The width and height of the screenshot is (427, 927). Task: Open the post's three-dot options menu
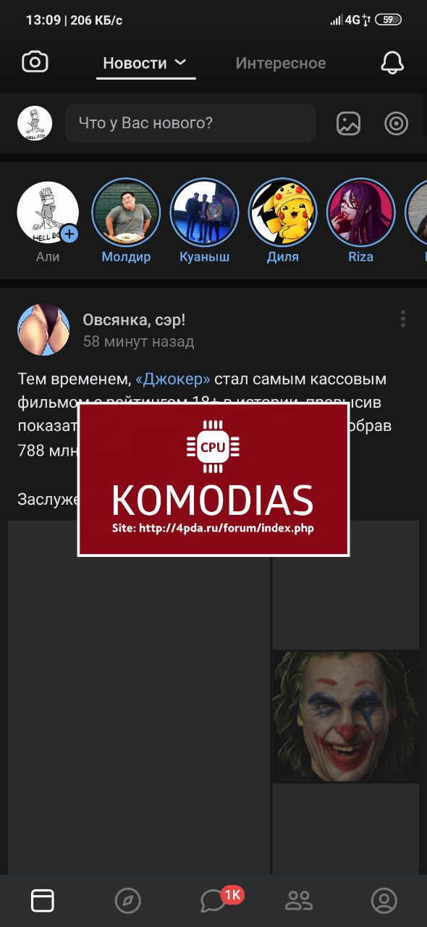coord(403,319)
